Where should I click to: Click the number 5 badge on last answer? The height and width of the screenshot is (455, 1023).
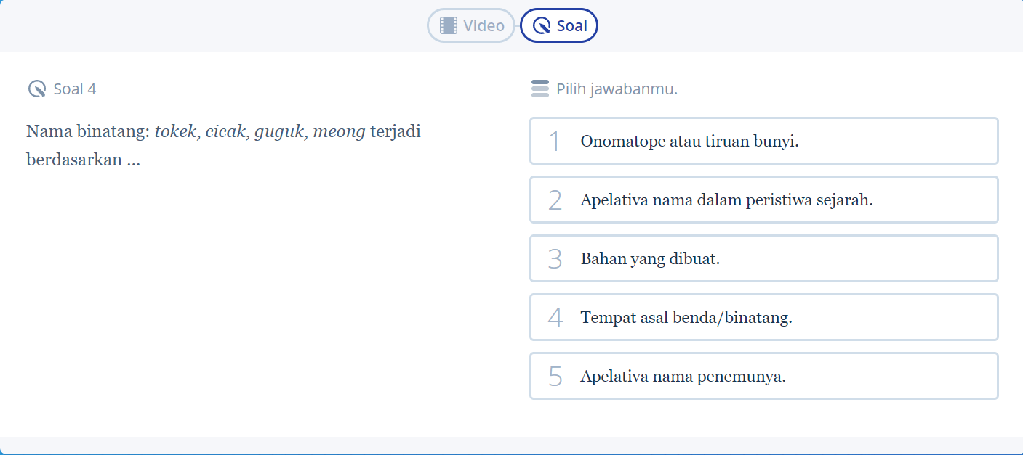[x=554, y=376]
